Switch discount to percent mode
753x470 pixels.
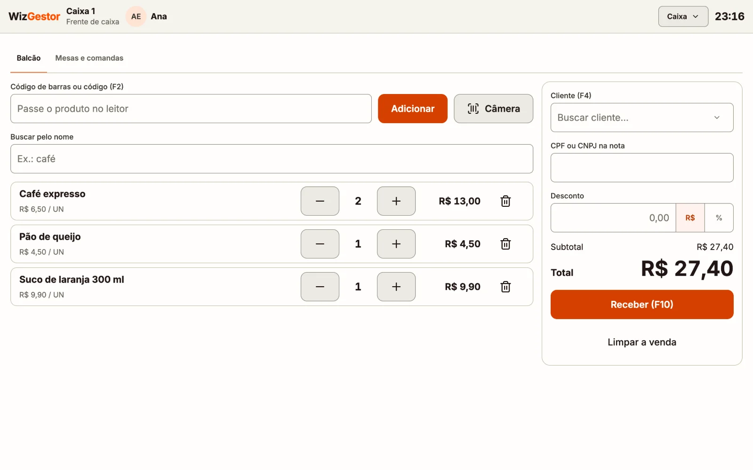pos(719,218)
